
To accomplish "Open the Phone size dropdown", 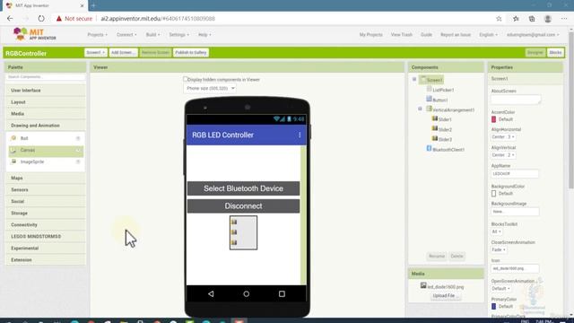I will [209, 88].
